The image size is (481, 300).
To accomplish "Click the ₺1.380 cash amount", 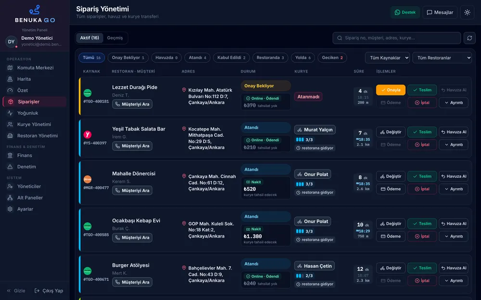I will coord(253,236).
